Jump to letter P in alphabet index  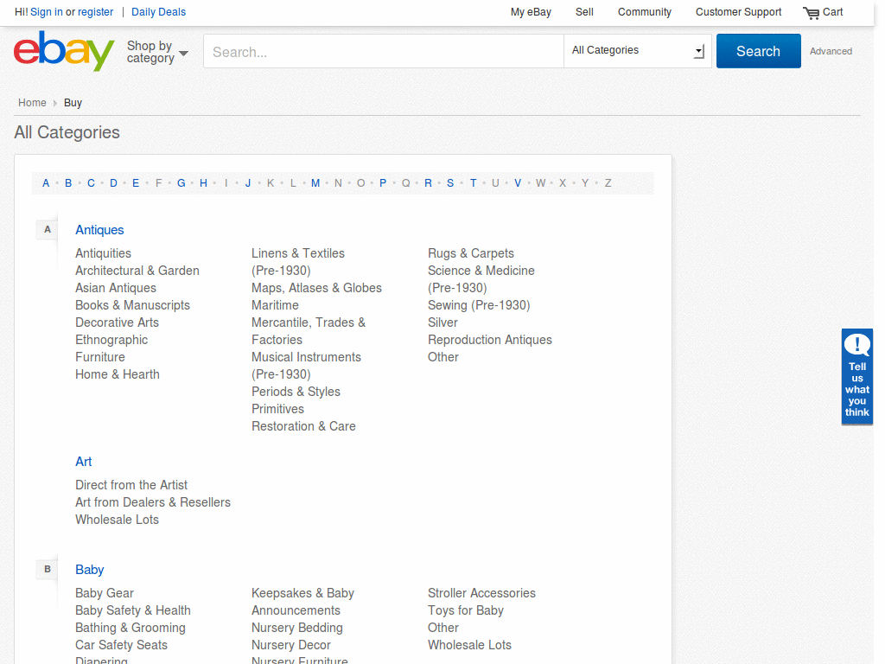[383, 183]
